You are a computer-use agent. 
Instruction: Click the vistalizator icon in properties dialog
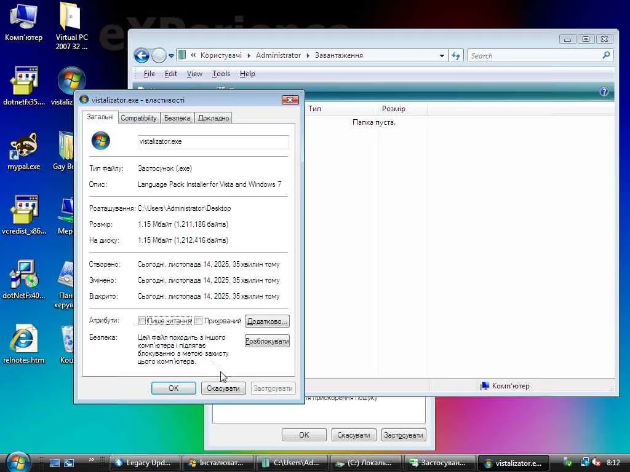pos(100,141)
